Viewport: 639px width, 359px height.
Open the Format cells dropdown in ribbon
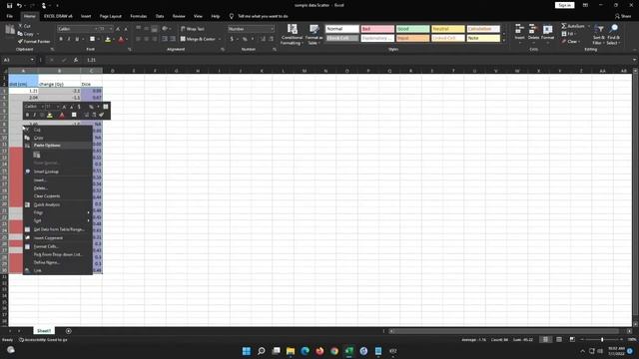548,33
